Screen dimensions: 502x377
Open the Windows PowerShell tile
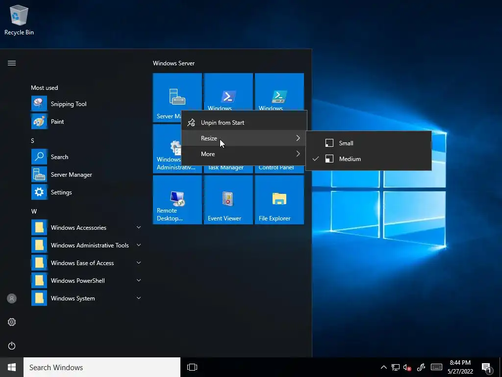(x=228, y=92)
